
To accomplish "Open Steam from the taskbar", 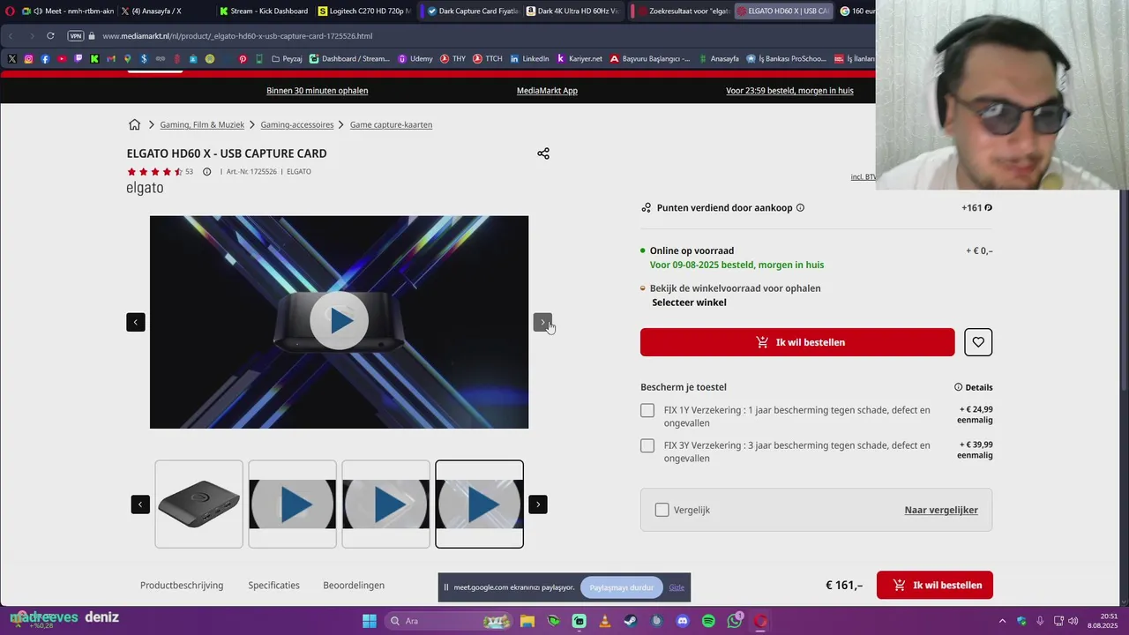I will tap(630, 621).
